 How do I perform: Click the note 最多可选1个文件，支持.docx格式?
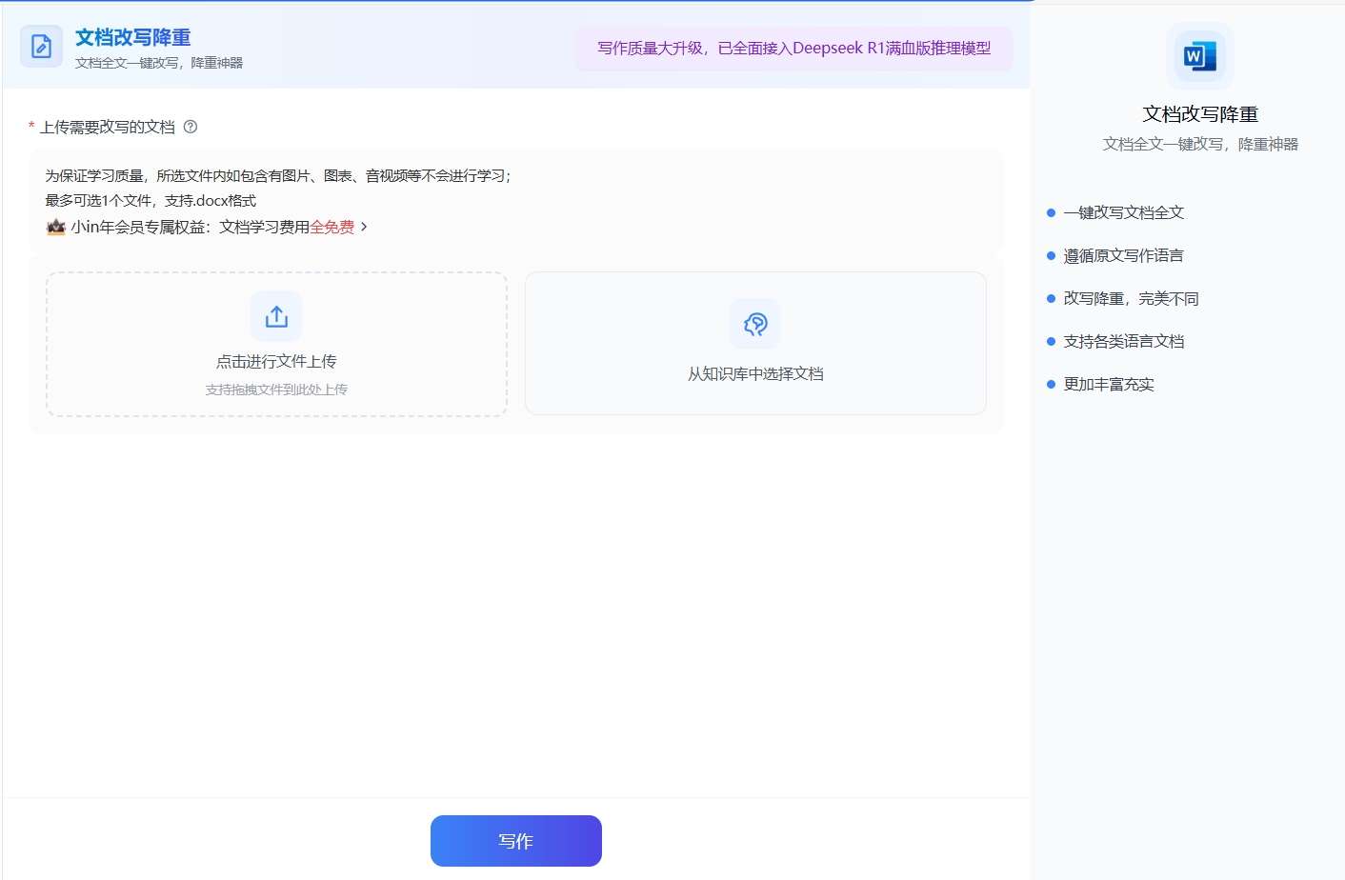coord(151,200)
